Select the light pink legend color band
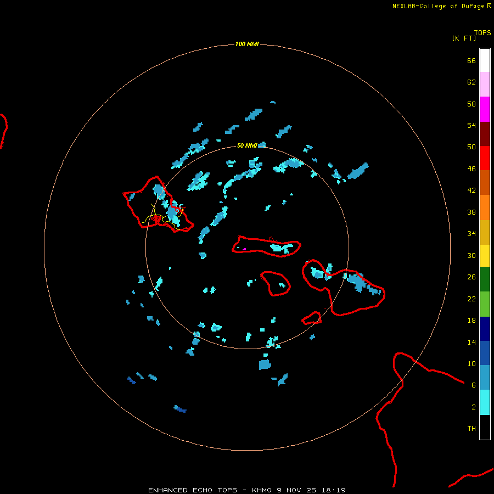 tap(485, 85)
